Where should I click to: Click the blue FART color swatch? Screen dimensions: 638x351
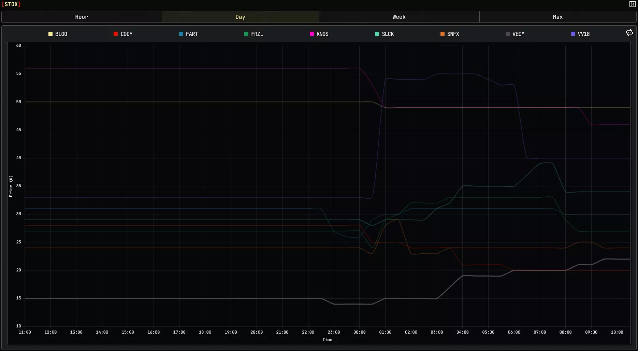[181, 34]
